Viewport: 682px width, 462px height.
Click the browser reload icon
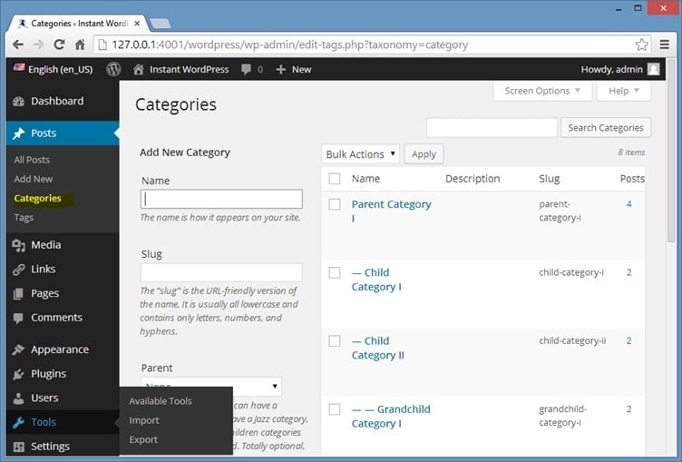click(x=60, y=44)
